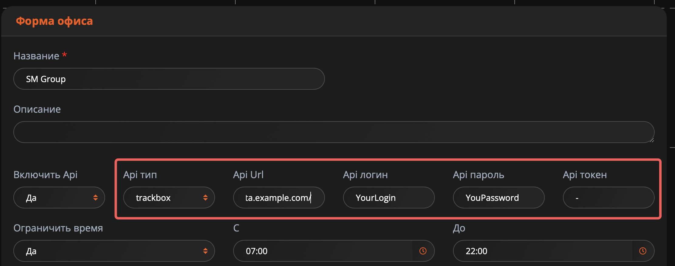Click the До label above 22:00
The image size is (675, 266).
click(x=459, y=228)
